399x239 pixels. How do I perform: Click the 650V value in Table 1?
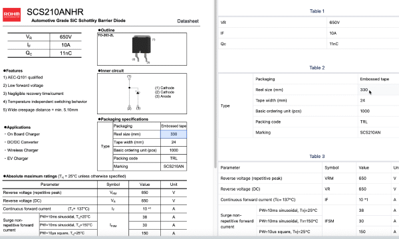pyautogui.click(x=334, y=23)
